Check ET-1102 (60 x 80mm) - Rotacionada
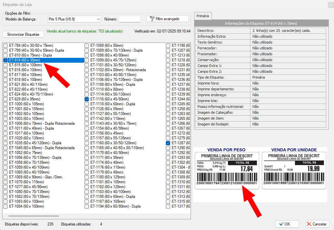Image resolution: width=334 pixels, height=230 pixels. coord(87,70)
